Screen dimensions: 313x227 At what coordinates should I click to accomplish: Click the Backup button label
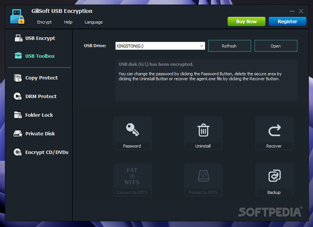[274, 192]
